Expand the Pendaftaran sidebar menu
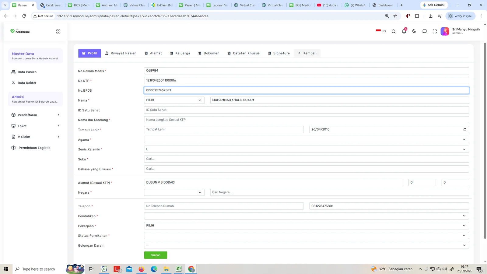The width and height of the screenshot is (487, 274). (x=35, y=115)
